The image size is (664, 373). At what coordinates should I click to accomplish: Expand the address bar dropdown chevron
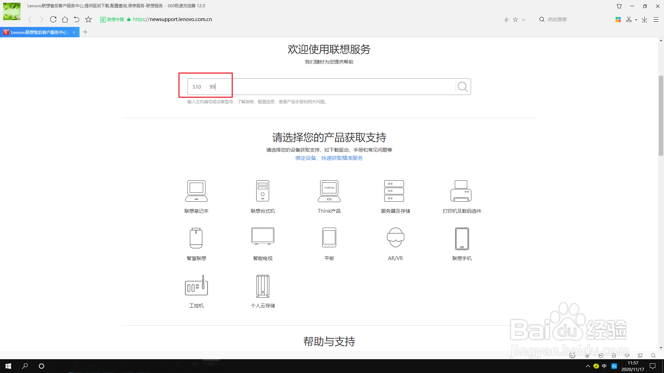pos(524,20)
